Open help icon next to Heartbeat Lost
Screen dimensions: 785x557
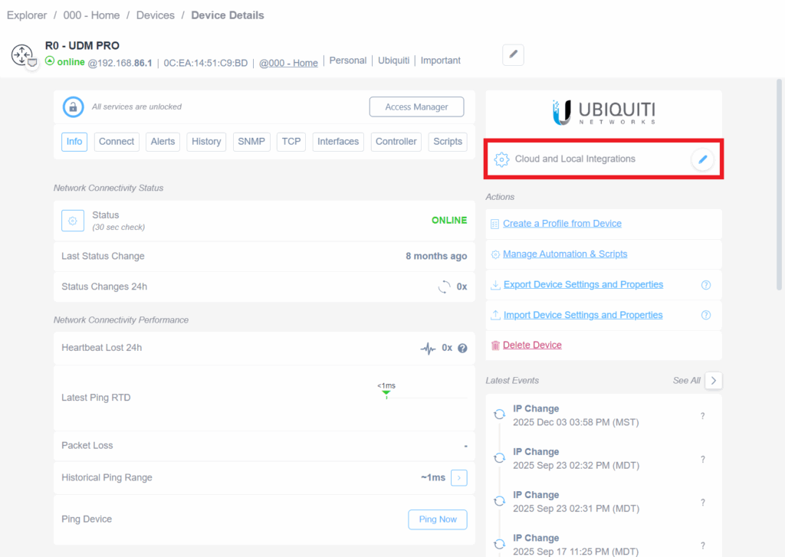[x=462, y=348]
